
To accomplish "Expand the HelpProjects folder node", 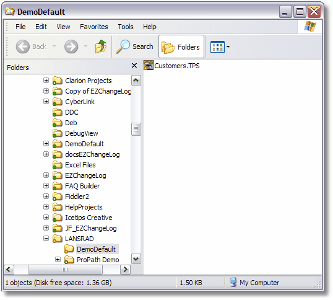I will point(46,207).
